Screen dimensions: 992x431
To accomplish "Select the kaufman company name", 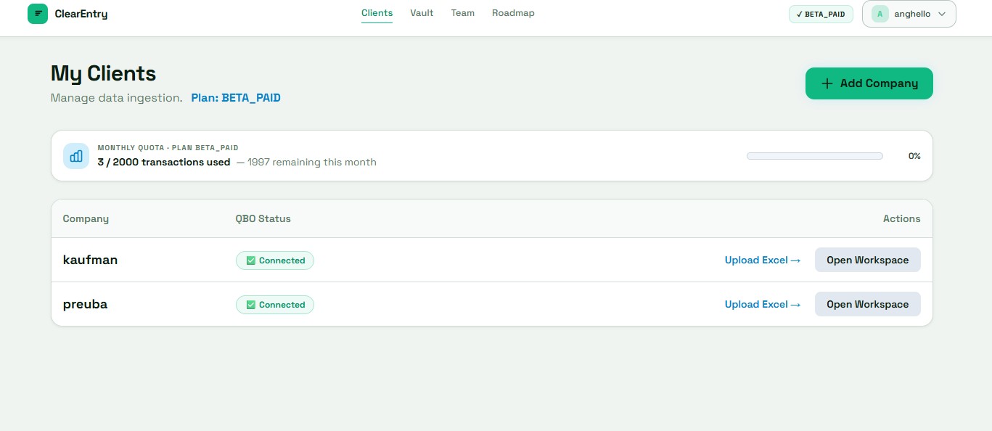I will point(90,260).
